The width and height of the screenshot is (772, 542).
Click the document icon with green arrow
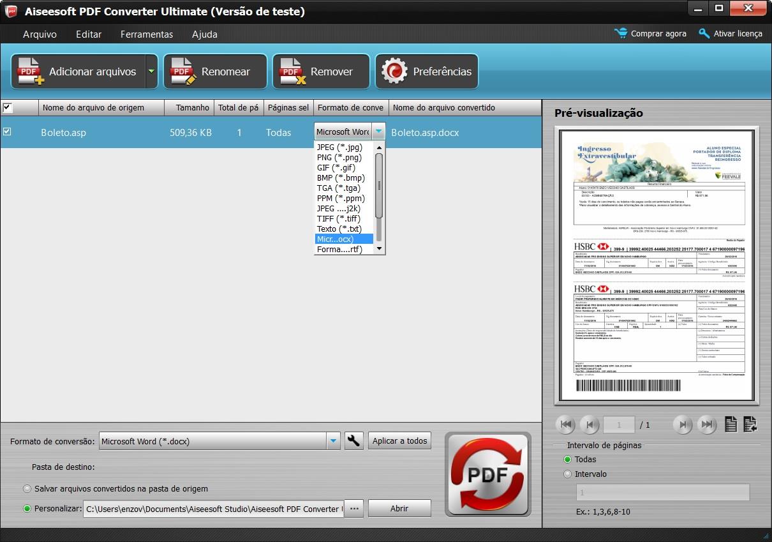click(x=750, y=424)
